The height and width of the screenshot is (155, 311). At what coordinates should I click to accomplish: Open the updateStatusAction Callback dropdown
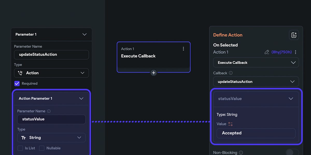[x=256, y=81]
